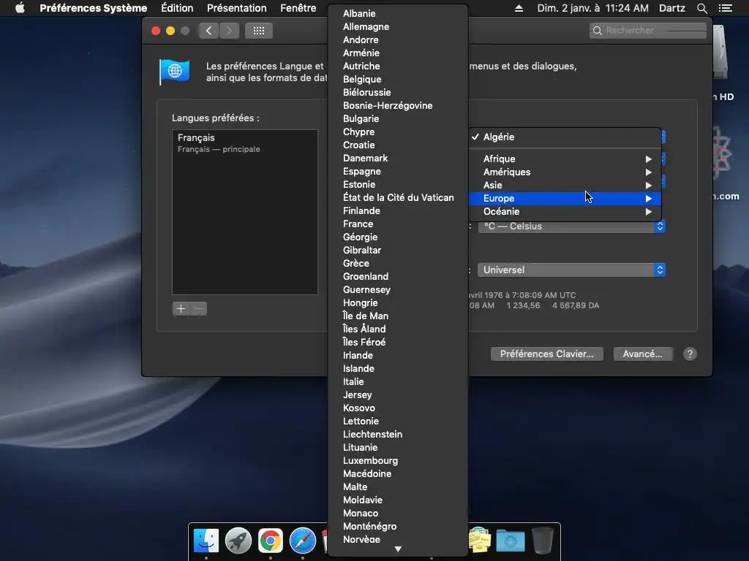Choose Hongrie in the country list
Screen dimensions: 749x561
tap(397, 303)
